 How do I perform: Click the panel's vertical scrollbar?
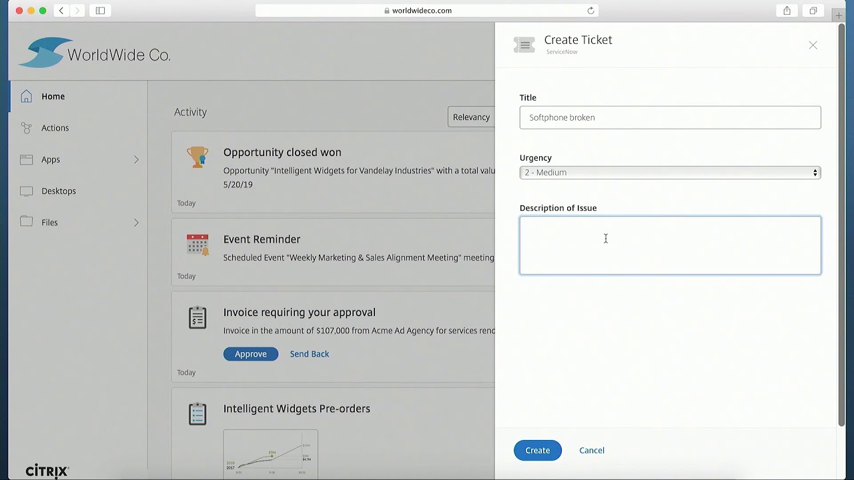click(841, 225)
